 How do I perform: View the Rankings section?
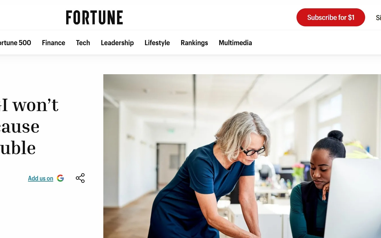click(194, 43)
